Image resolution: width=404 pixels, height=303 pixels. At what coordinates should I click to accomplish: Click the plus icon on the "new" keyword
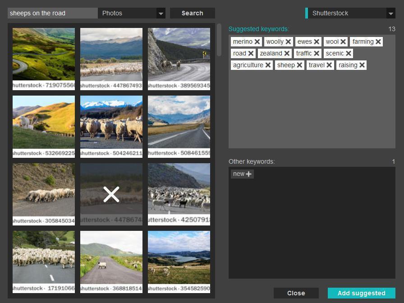[x=249, y=174]
